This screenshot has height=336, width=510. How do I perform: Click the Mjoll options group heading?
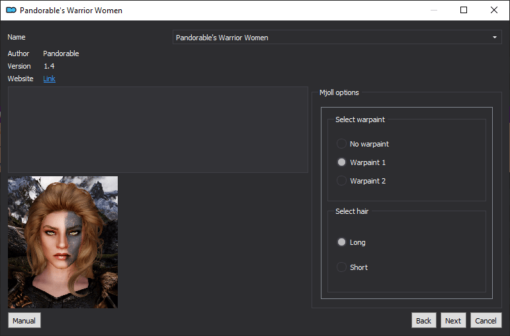pos(339,92)
